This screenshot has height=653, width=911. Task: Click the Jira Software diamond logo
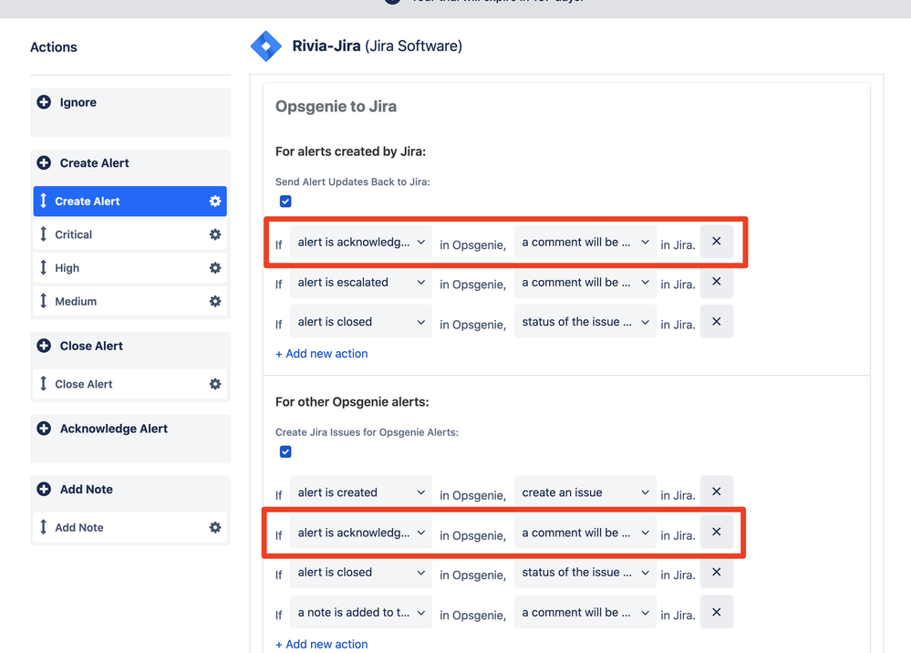[x=266, y=46]
